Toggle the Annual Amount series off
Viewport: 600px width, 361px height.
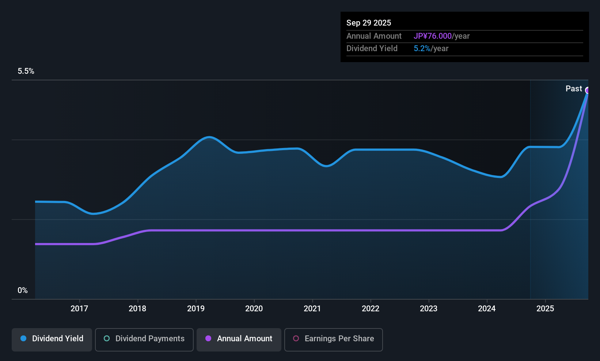pyautogui.click(x=239, y=339)
